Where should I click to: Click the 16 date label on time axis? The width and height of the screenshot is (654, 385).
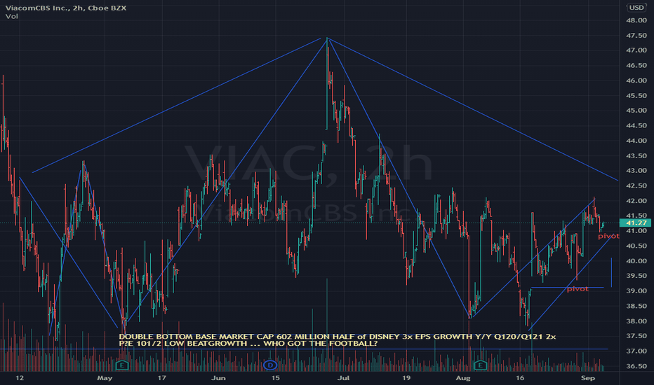click(520, 378)
